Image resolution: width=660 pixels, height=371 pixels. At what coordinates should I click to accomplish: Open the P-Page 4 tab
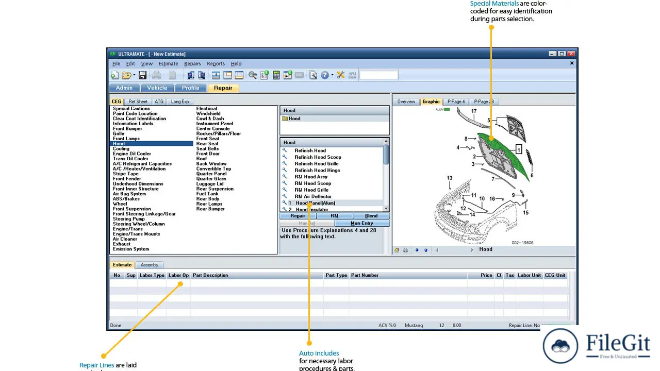point(456,102)
